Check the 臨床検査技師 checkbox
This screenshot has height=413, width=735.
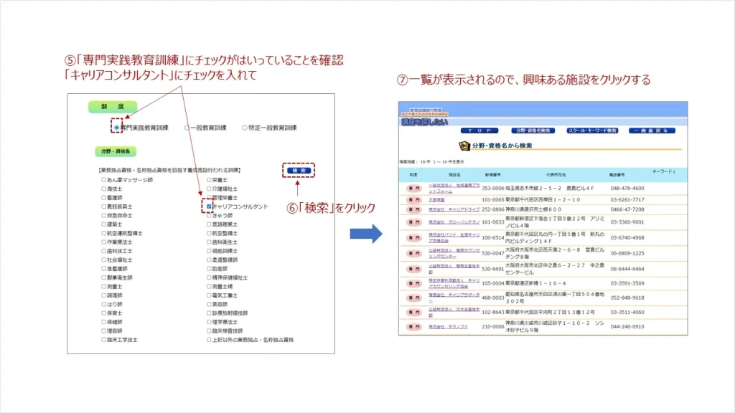tap(209, 331)
